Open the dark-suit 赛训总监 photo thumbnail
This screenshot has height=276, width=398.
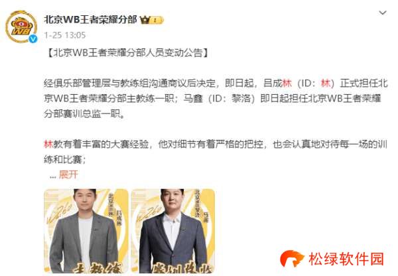(x=173, y=231)
